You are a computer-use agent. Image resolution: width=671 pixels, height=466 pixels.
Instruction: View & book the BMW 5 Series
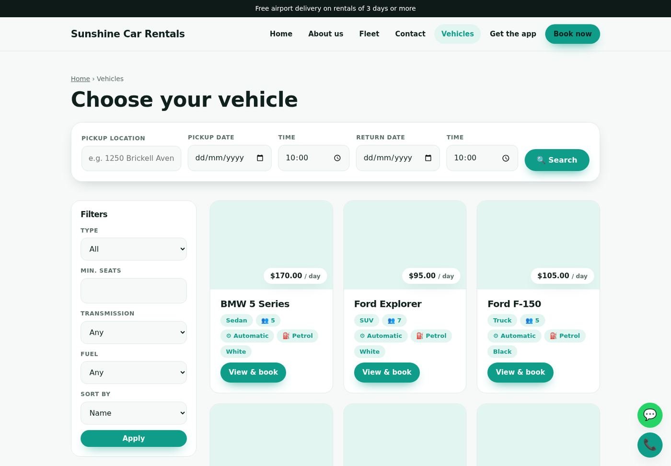253,373
